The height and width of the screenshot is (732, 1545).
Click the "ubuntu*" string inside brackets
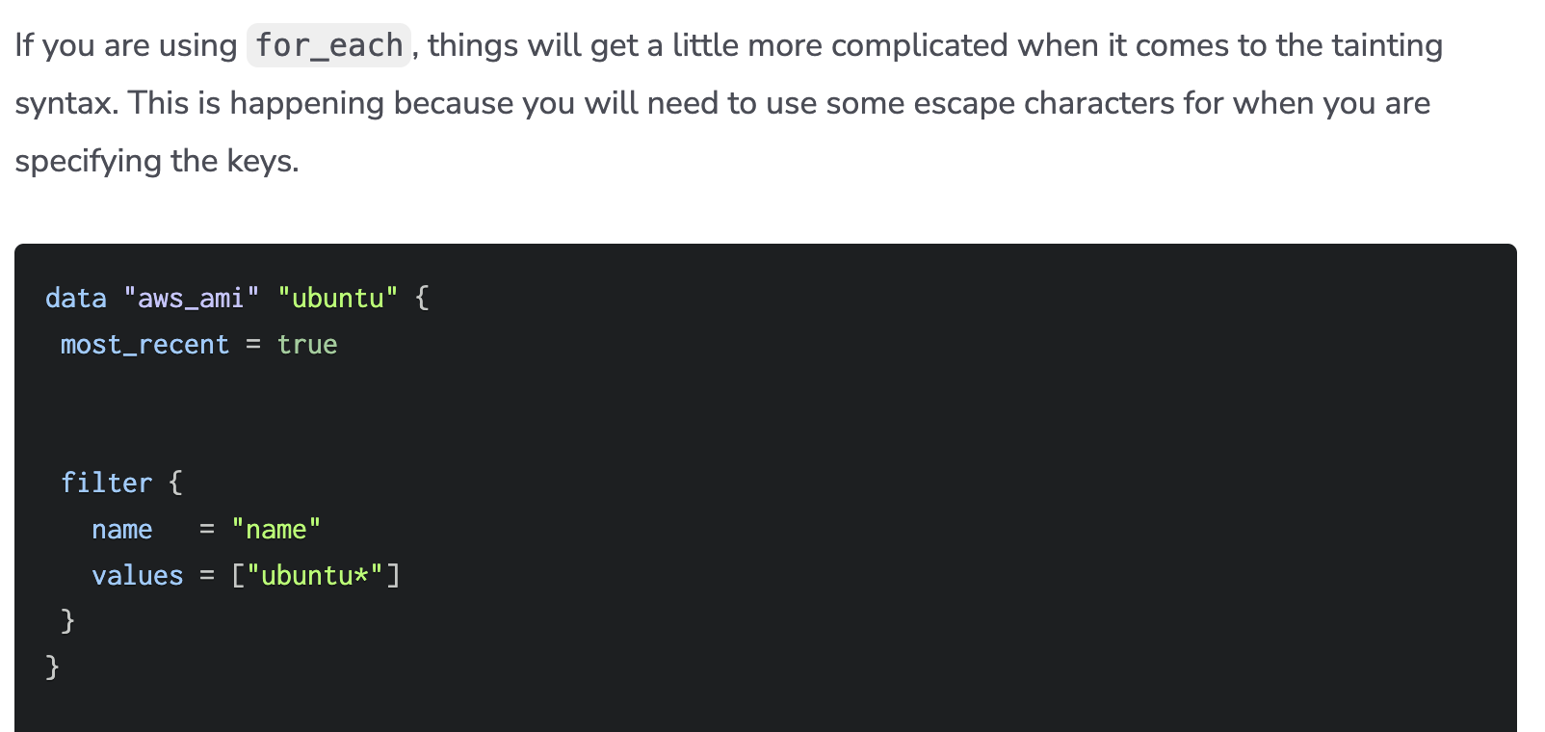[315, 576]
